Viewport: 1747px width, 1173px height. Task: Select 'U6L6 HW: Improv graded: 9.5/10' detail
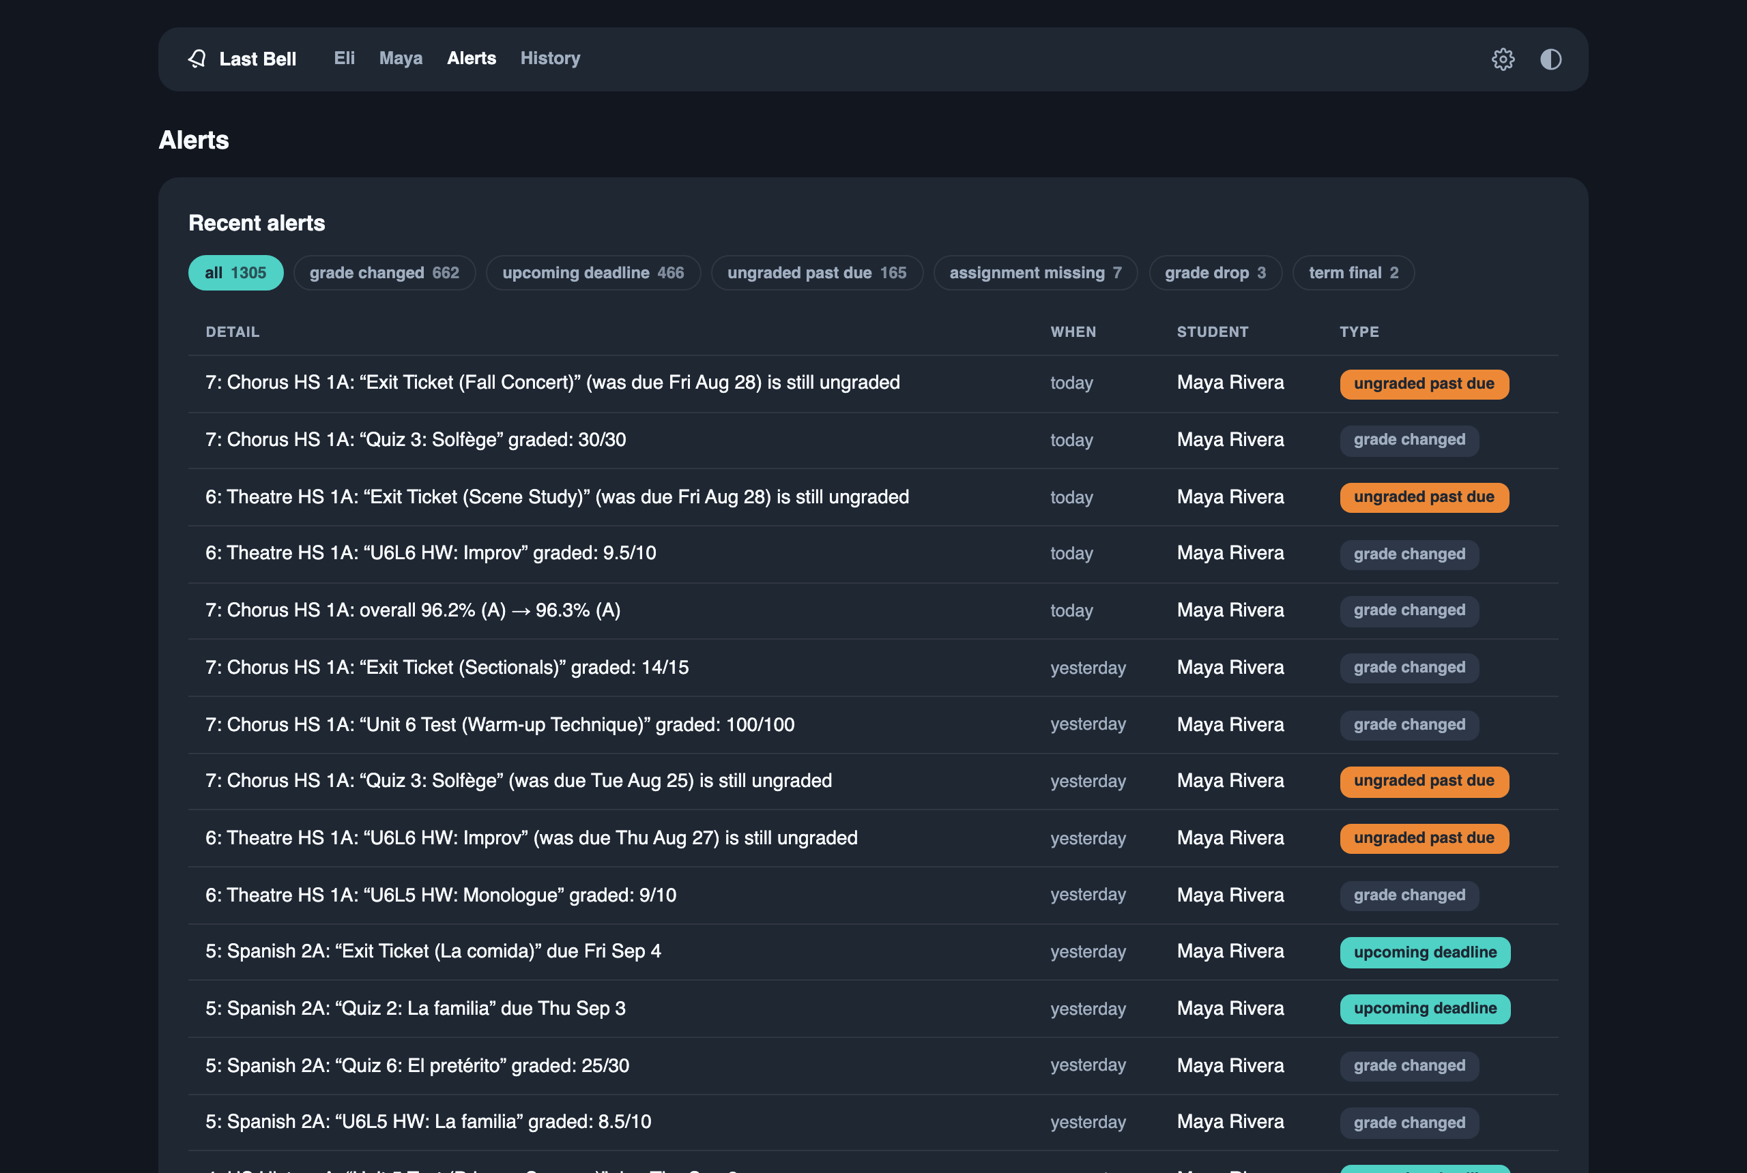431,554
